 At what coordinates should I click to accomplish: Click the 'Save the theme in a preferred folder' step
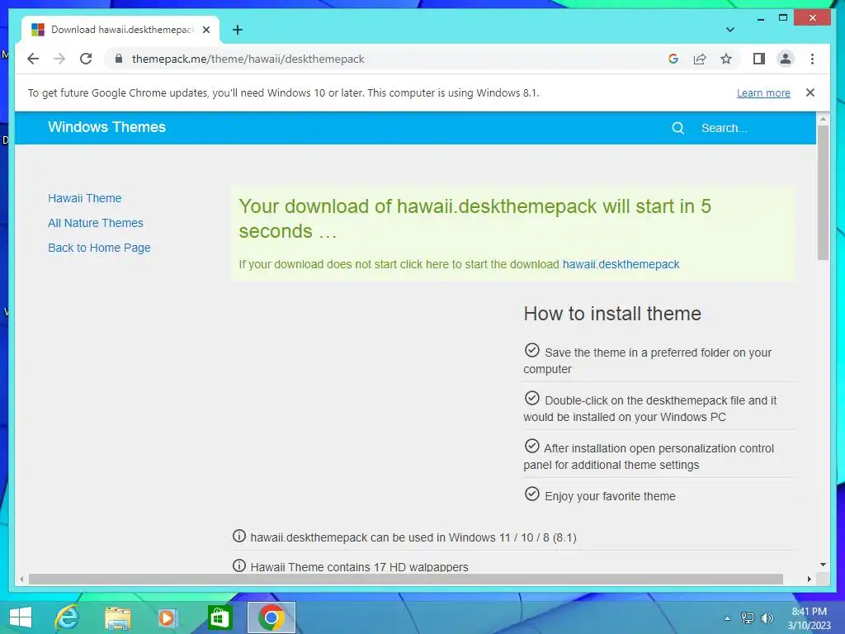[x=647, y=360]
